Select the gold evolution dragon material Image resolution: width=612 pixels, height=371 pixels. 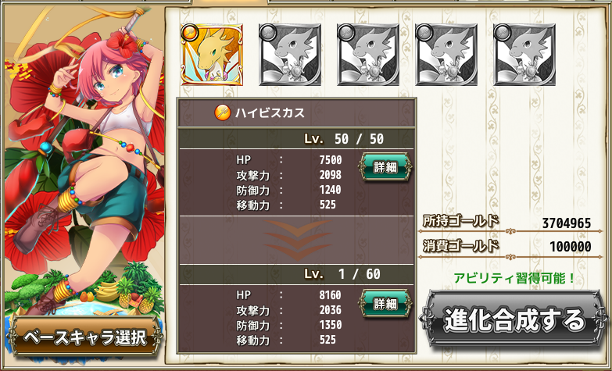pos(212,55)
